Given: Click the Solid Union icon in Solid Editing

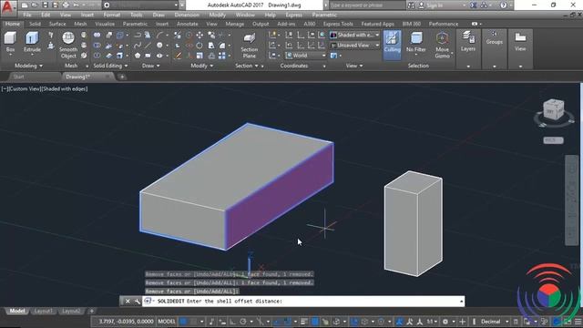Looking at the screenshot, I should tap(97, 35).
